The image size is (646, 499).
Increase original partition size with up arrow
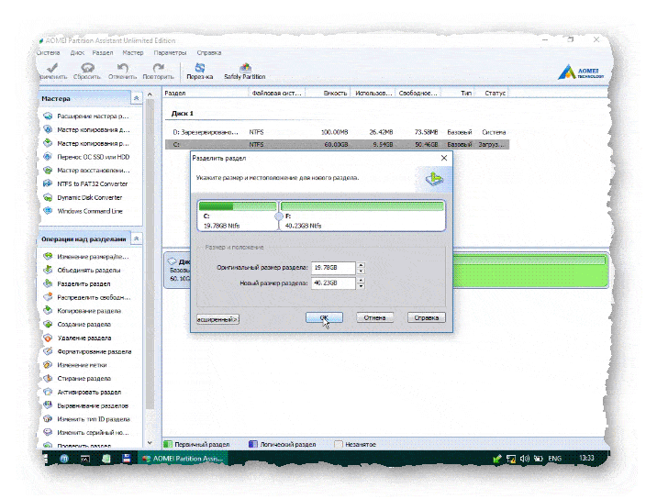[x=361, y=265]
